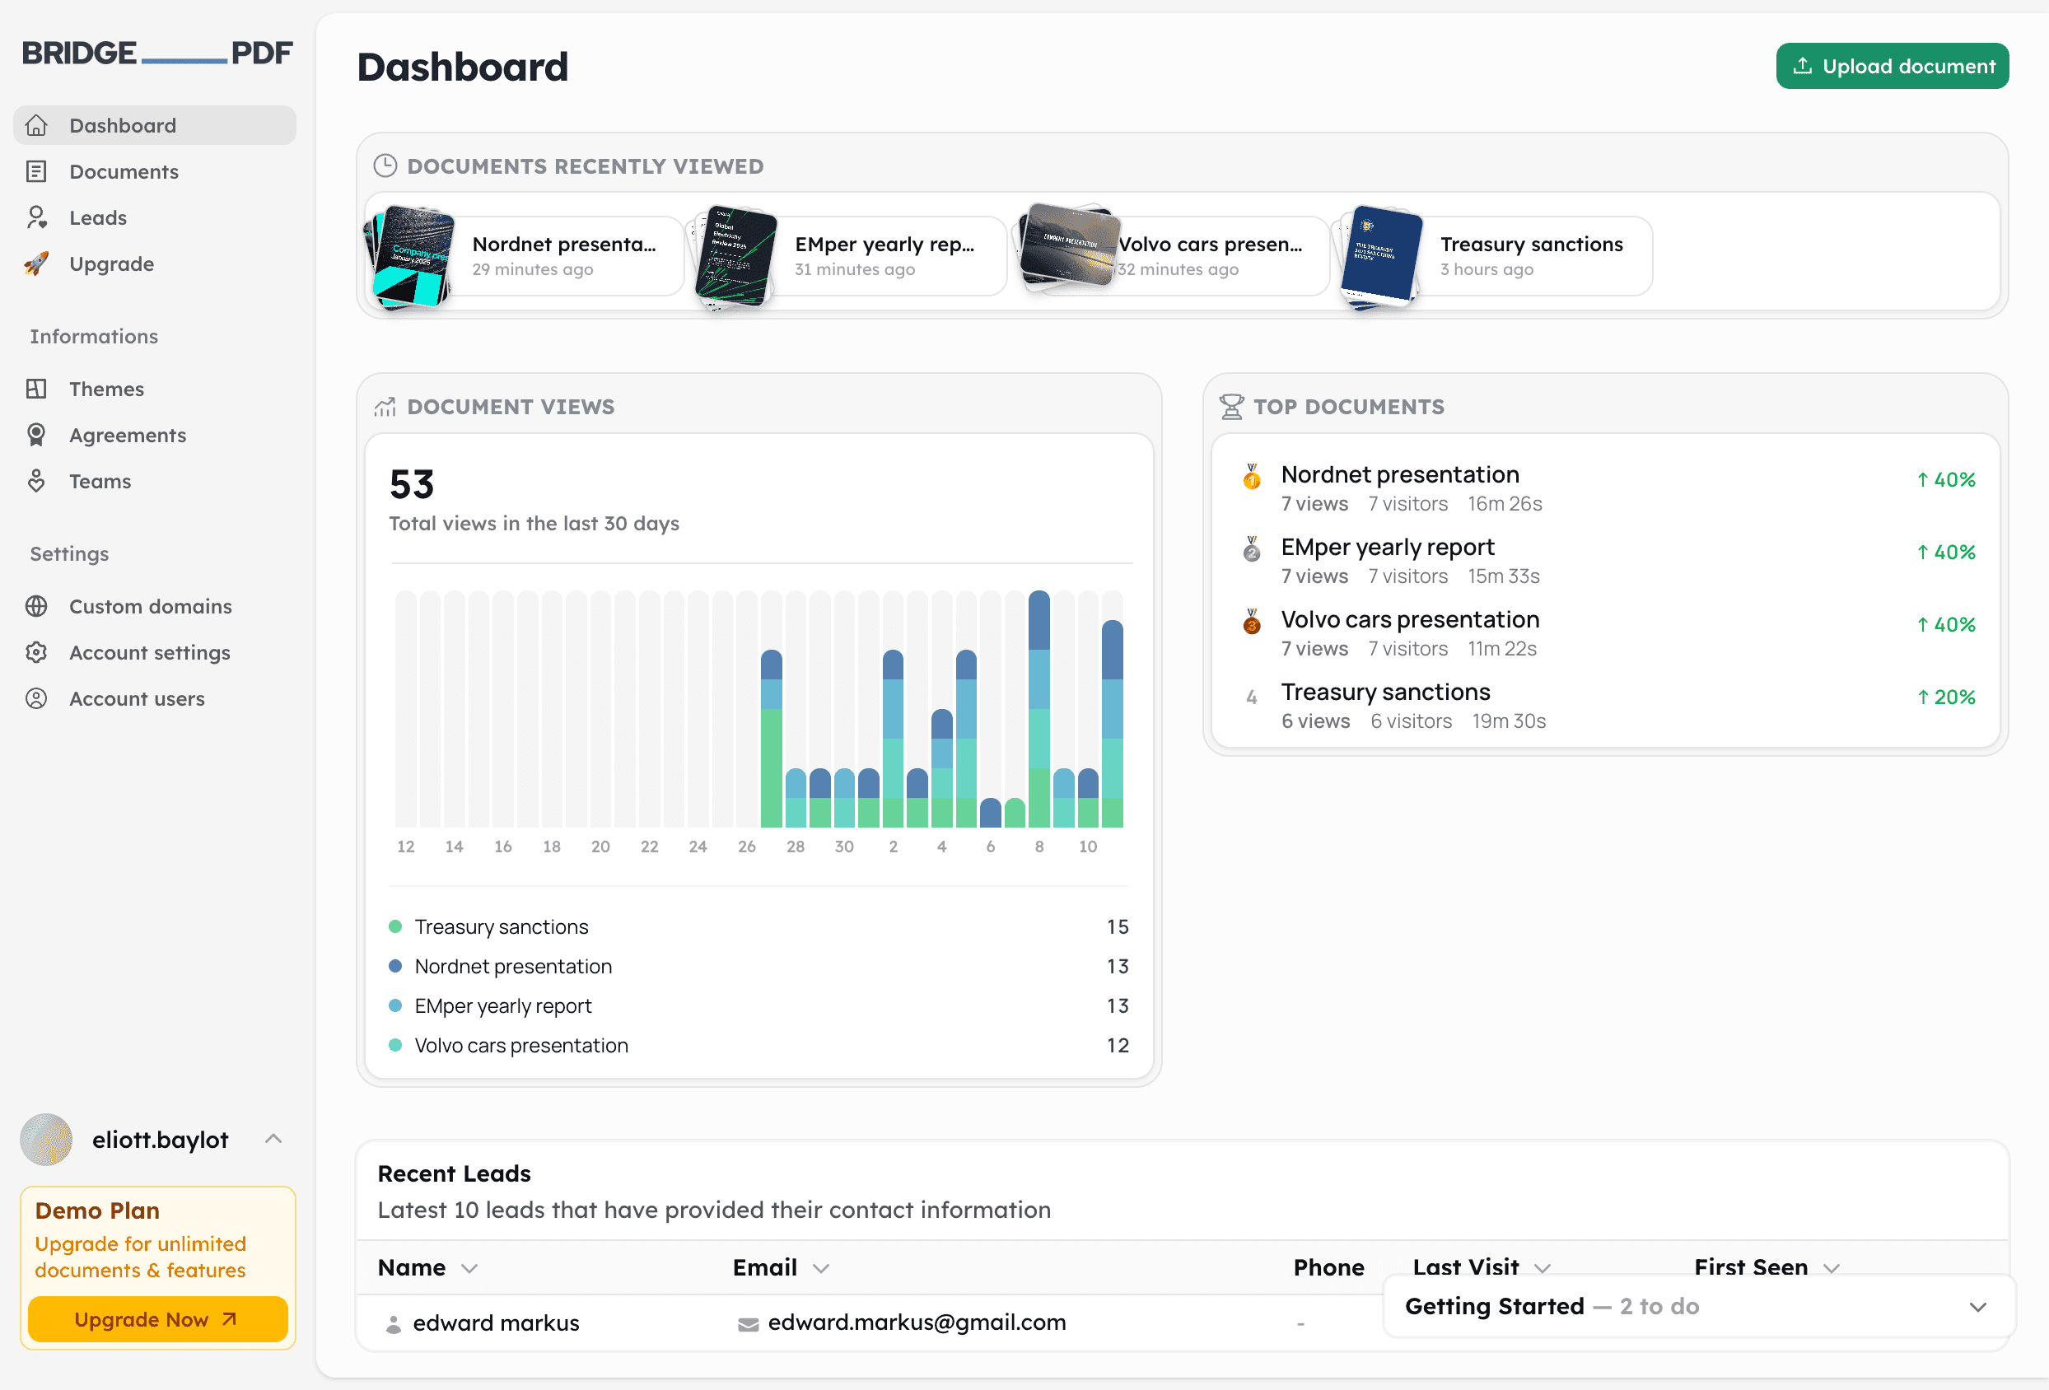The width and height of the screenshot is (2049, 1390).
Task: Expand the Getting Started checklist panel
Action: pyautogui.click(x=1977, y=1306)
